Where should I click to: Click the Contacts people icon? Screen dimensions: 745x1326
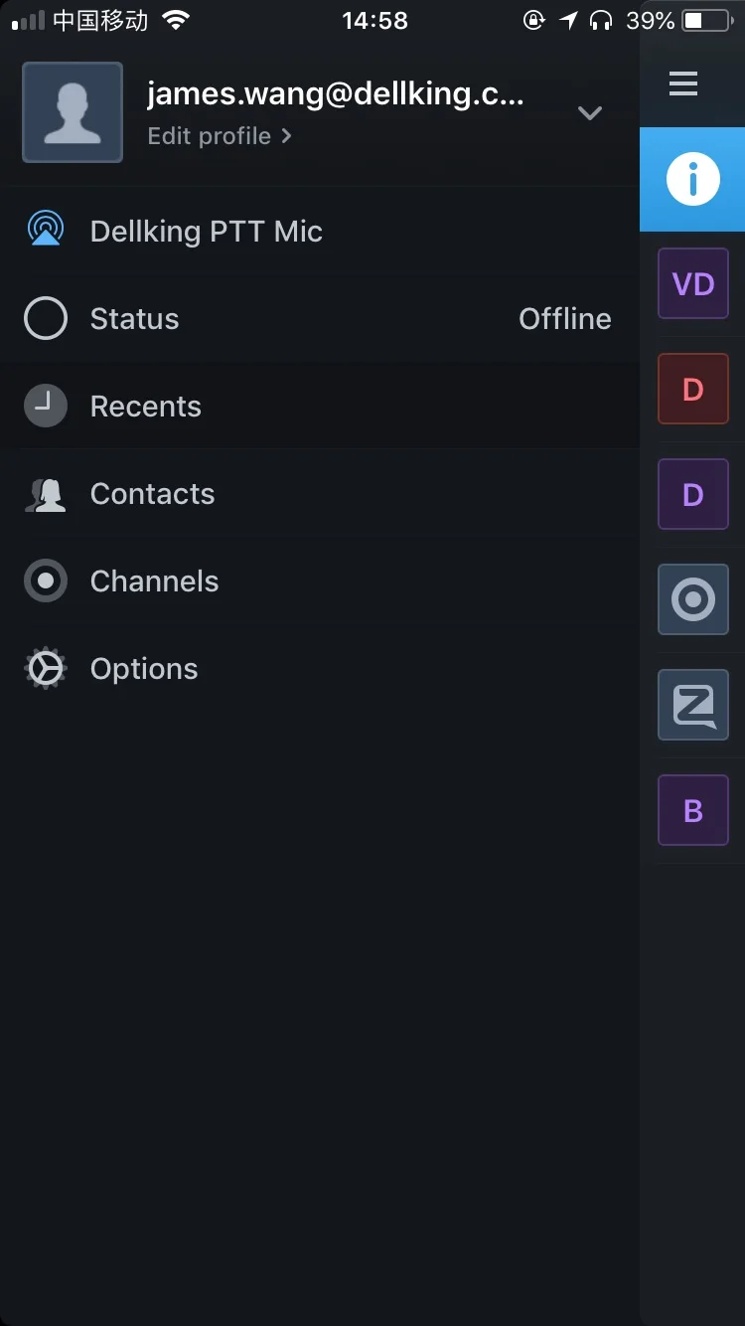point(46,494)
